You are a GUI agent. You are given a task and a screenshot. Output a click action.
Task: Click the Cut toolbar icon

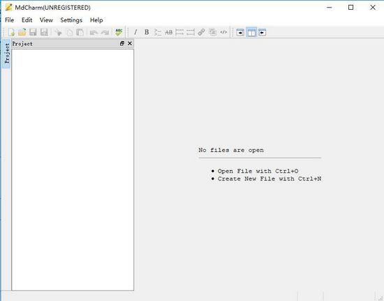[58, 32]
